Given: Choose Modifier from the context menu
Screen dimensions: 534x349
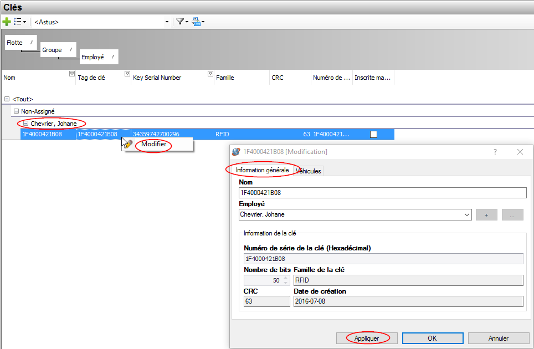Looking at the screenshot, I should [x=153, y=145].
